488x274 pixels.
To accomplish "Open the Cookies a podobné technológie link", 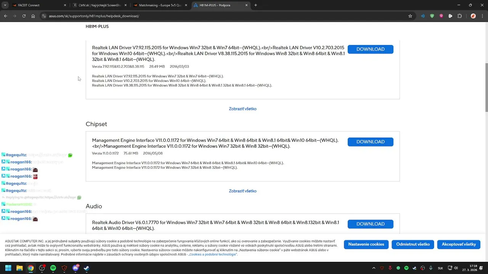I will tap(213, 254).
